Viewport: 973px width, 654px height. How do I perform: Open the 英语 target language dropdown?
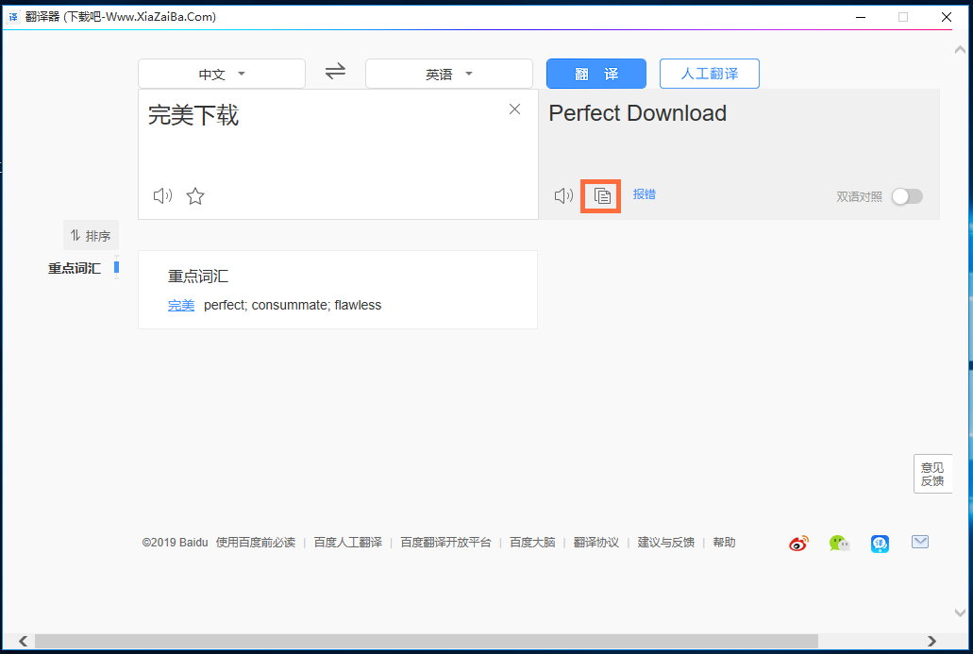[448, 72]
